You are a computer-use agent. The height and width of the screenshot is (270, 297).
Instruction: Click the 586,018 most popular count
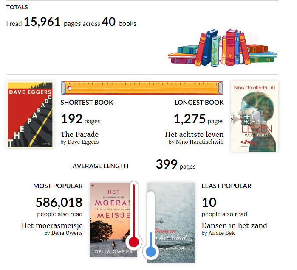[59, 202]
